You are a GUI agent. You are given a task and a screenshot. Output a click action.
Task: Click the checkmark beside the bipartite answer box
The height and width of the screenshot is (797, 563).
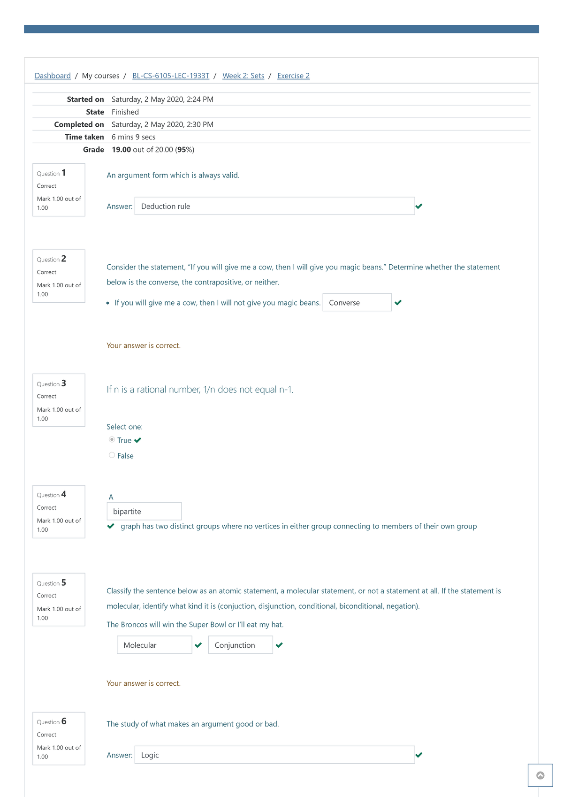pyautogui.click(x=111, y=526)
